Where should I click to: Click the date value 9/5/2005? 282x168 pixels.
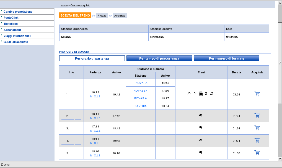pyautogui.click(x=232, y=37)
